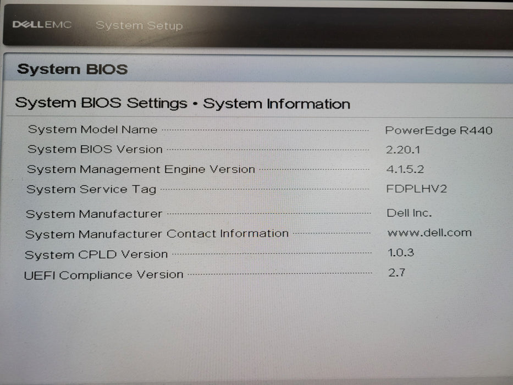This screenshot has width=513, height=385.
Task: Select the System Manufacturer label
Action: pyautogui.click(x=94, y=214)
